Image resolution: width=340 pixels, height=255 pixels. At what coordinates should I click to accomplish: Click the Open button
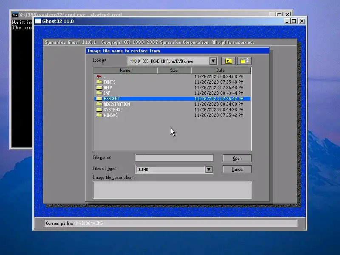237,158
